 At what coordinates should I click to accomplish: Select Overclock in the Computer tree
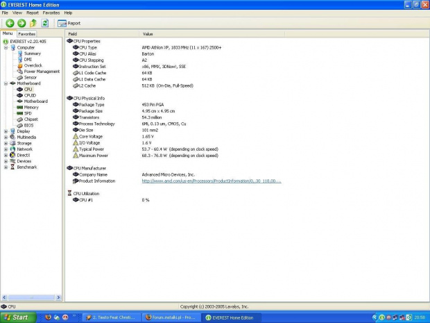tap(33, 65)
